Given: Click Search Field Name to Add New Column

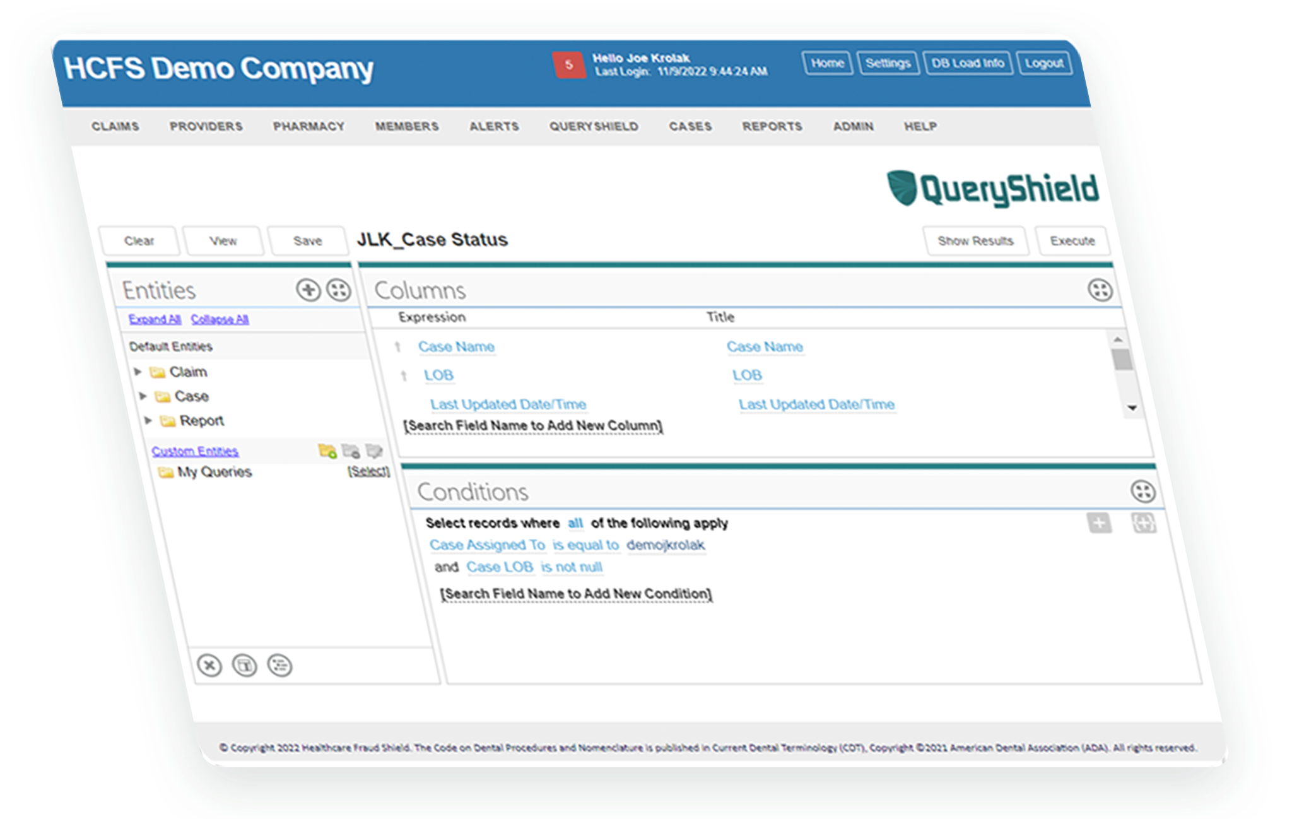Looking at the screenshot, I should 533,426.
